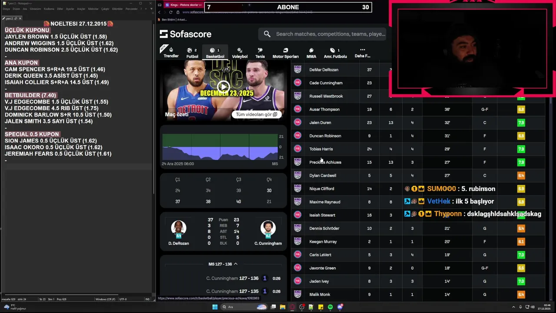Open taskbar volume control
Image resolution: width=556 pixels, height=313 pixels.
pyautogui.click(x=533, y=307)
